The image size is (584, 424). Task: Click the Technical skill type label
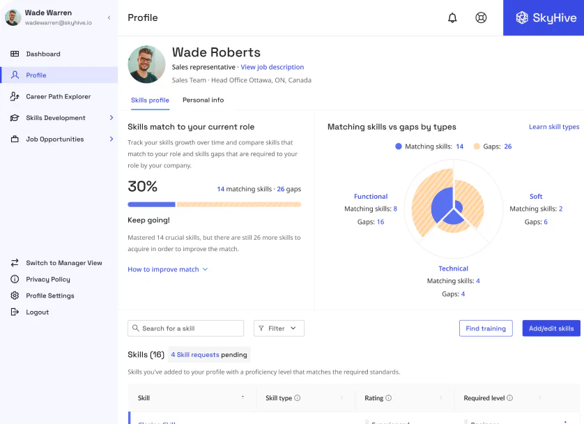(x=453, y=268)
